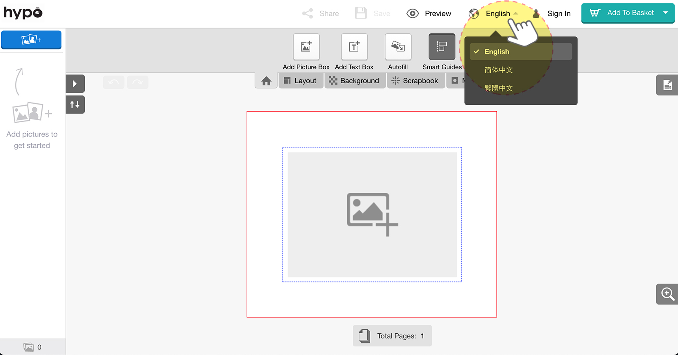The image size is (678, 355).
Task: Expand the side panel with arrow button
Action: tap(75, 84)
